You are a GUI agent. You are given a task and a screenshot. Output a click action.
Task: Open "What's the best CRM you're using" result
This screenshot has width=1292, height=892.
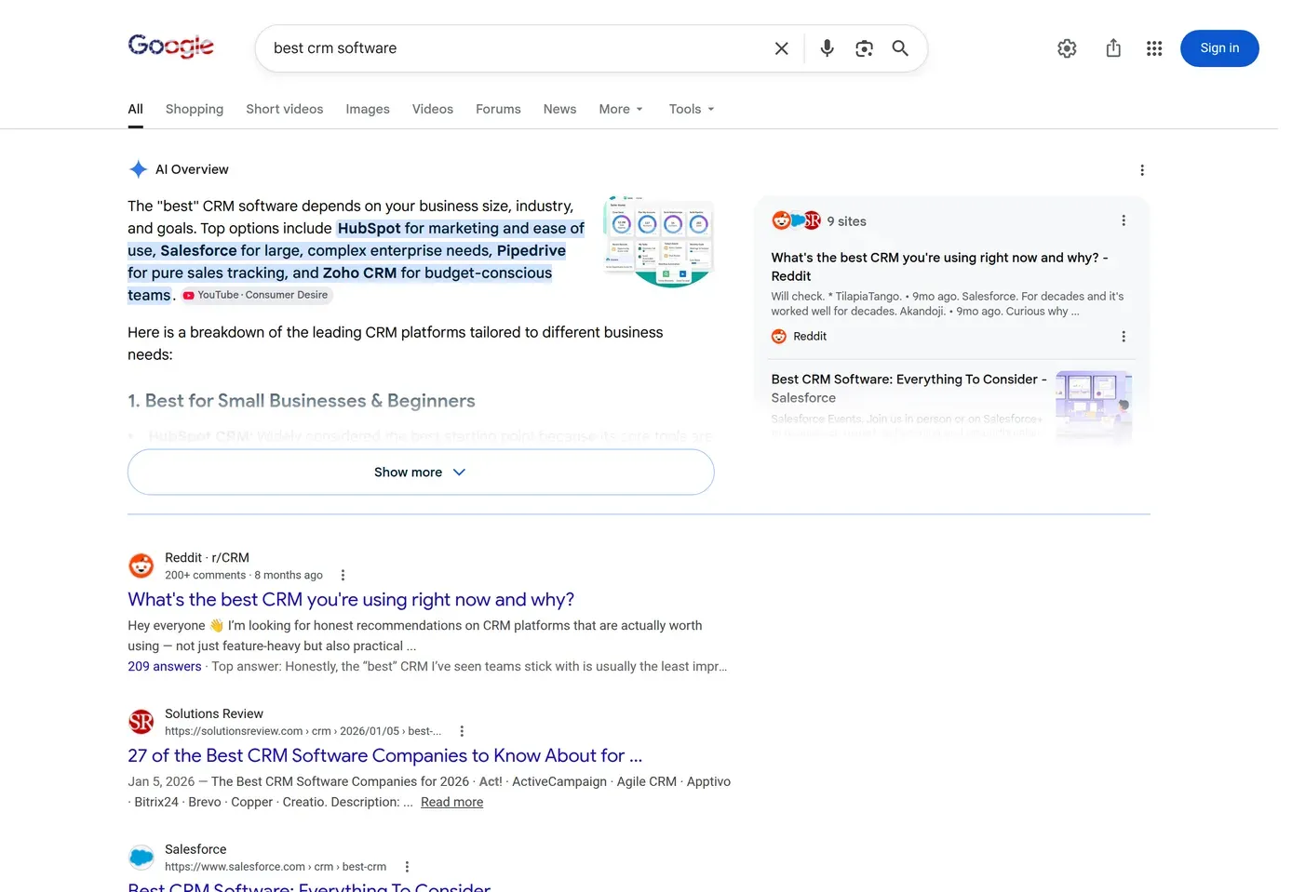351,600
